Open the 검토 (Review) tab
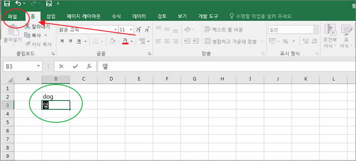This screenshot has width=356, height=161. click(162, 16)
